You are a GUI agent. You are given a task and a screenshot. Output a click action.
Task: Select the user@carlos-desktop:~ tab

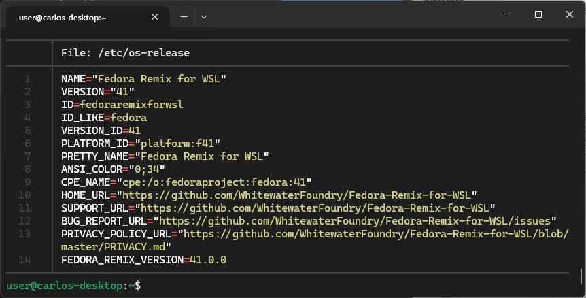coord(88,17)
